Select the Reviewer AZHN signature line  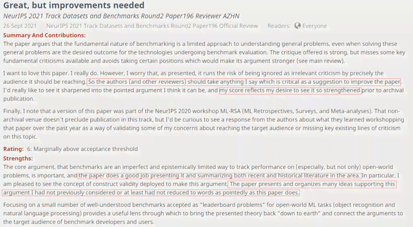click(121, 16)
